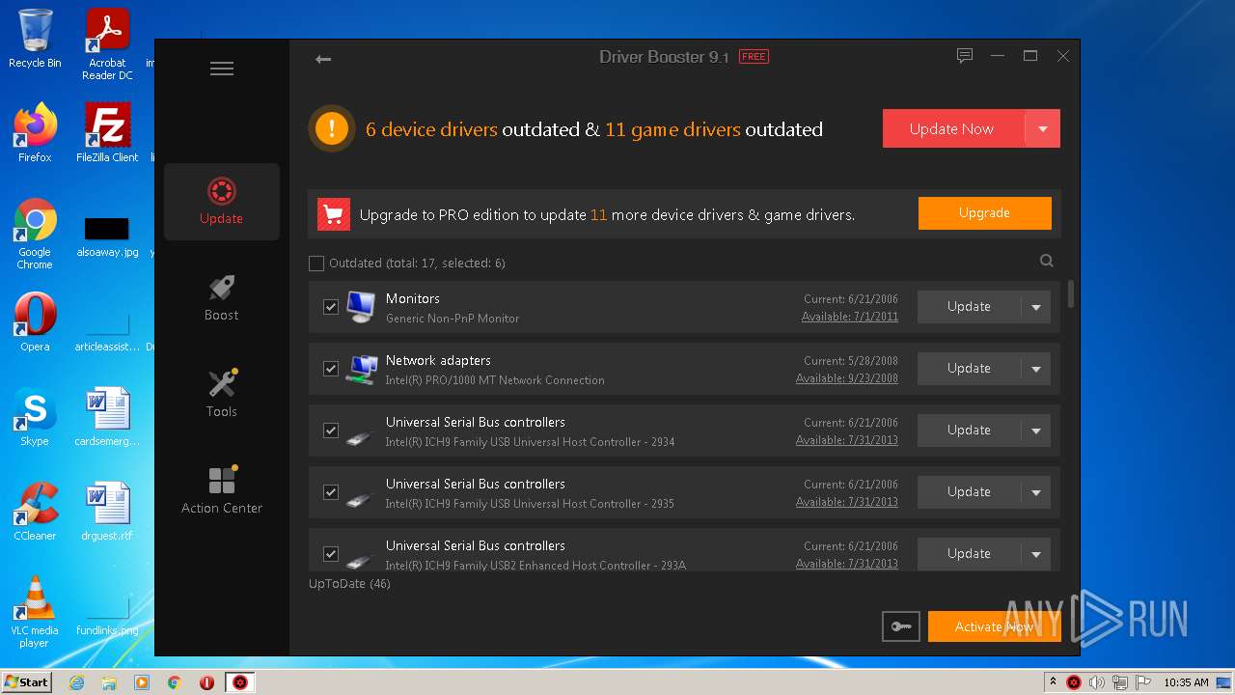Image resolution: width=1235 pixels, height=695 pixels.
Task: Show hidden tray icons arrow
Action: click(1053, 682)
